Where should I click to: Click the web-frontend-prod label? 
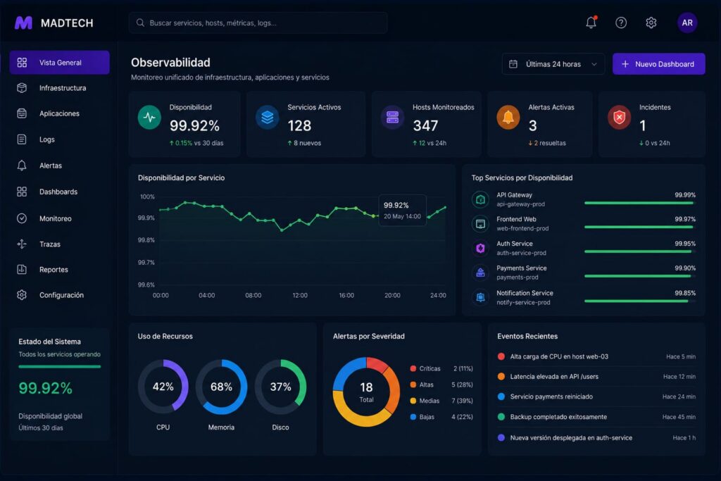click(522, 228)
